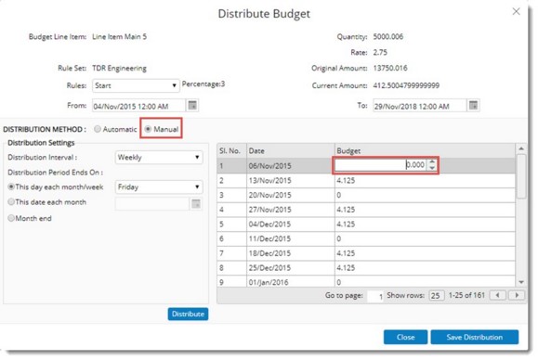Select This date each month option
The height and width of the screenshot is (360, 538).
pyautogui.click(x=11, y=201)
